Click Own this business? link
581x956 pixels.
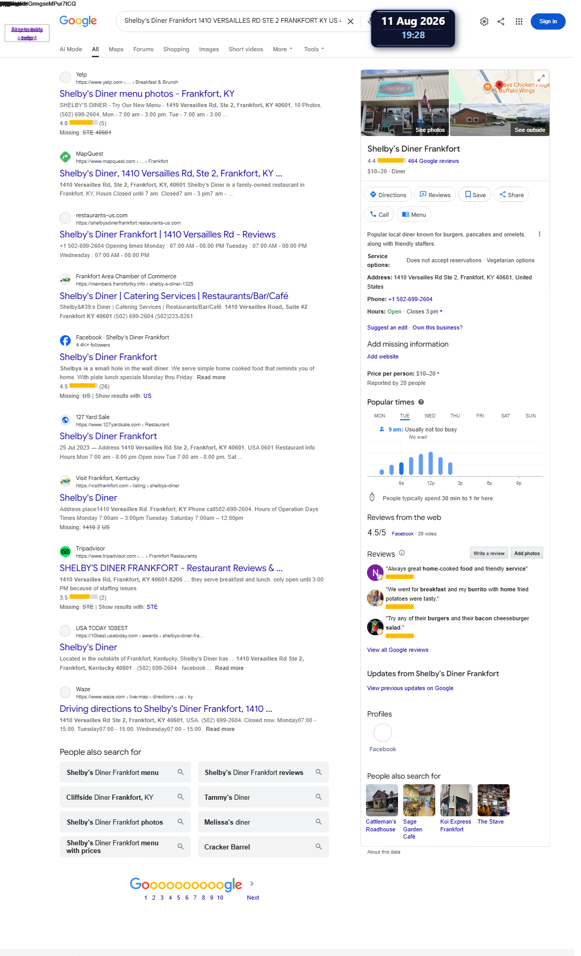pos(437,328)
